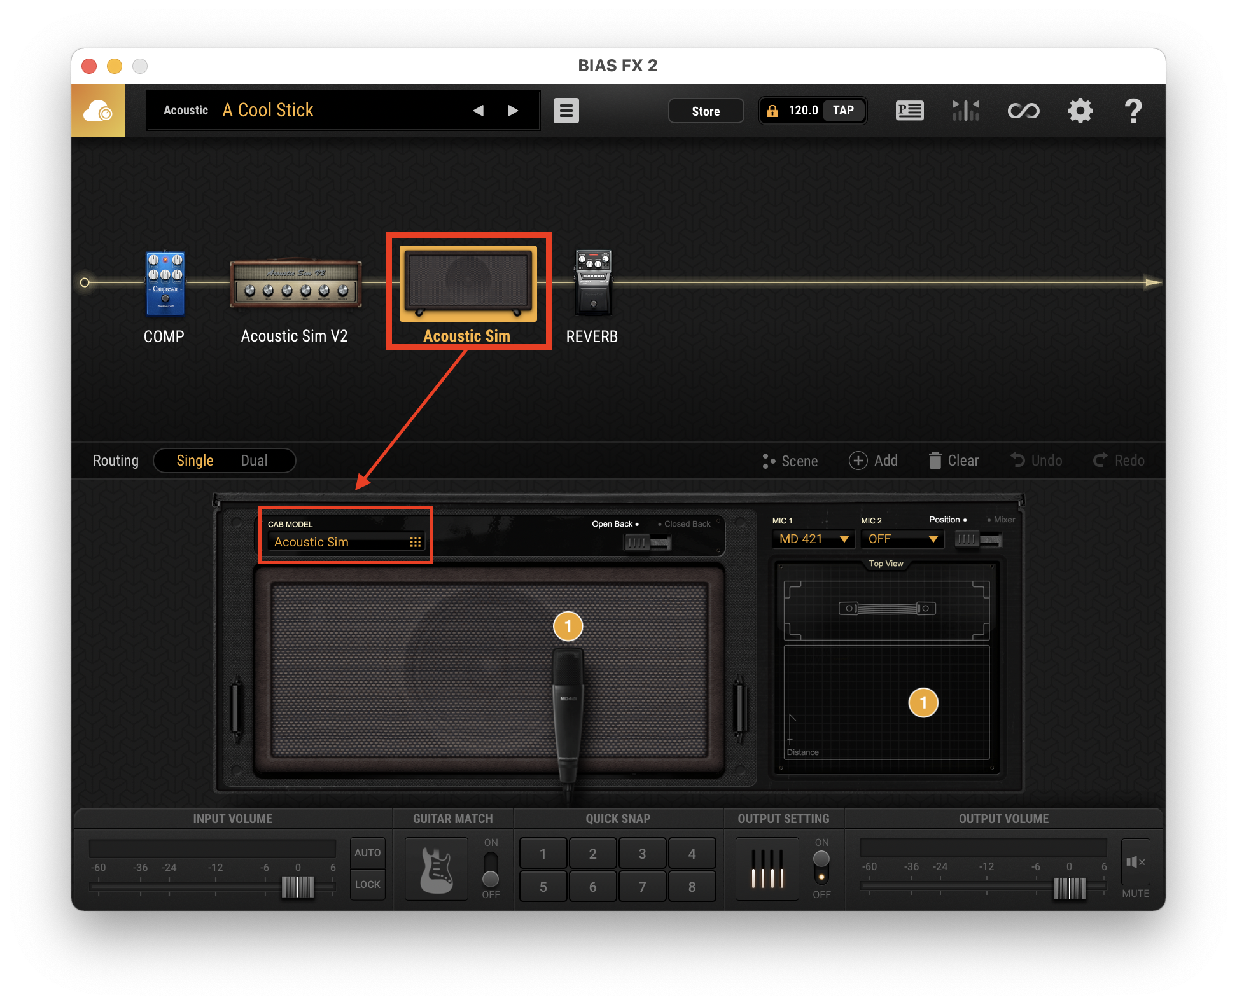This screenshot has height=1005, width=1237.
Task: Toggle Open Back / Closed Back switch
Action: pos(648,543)
